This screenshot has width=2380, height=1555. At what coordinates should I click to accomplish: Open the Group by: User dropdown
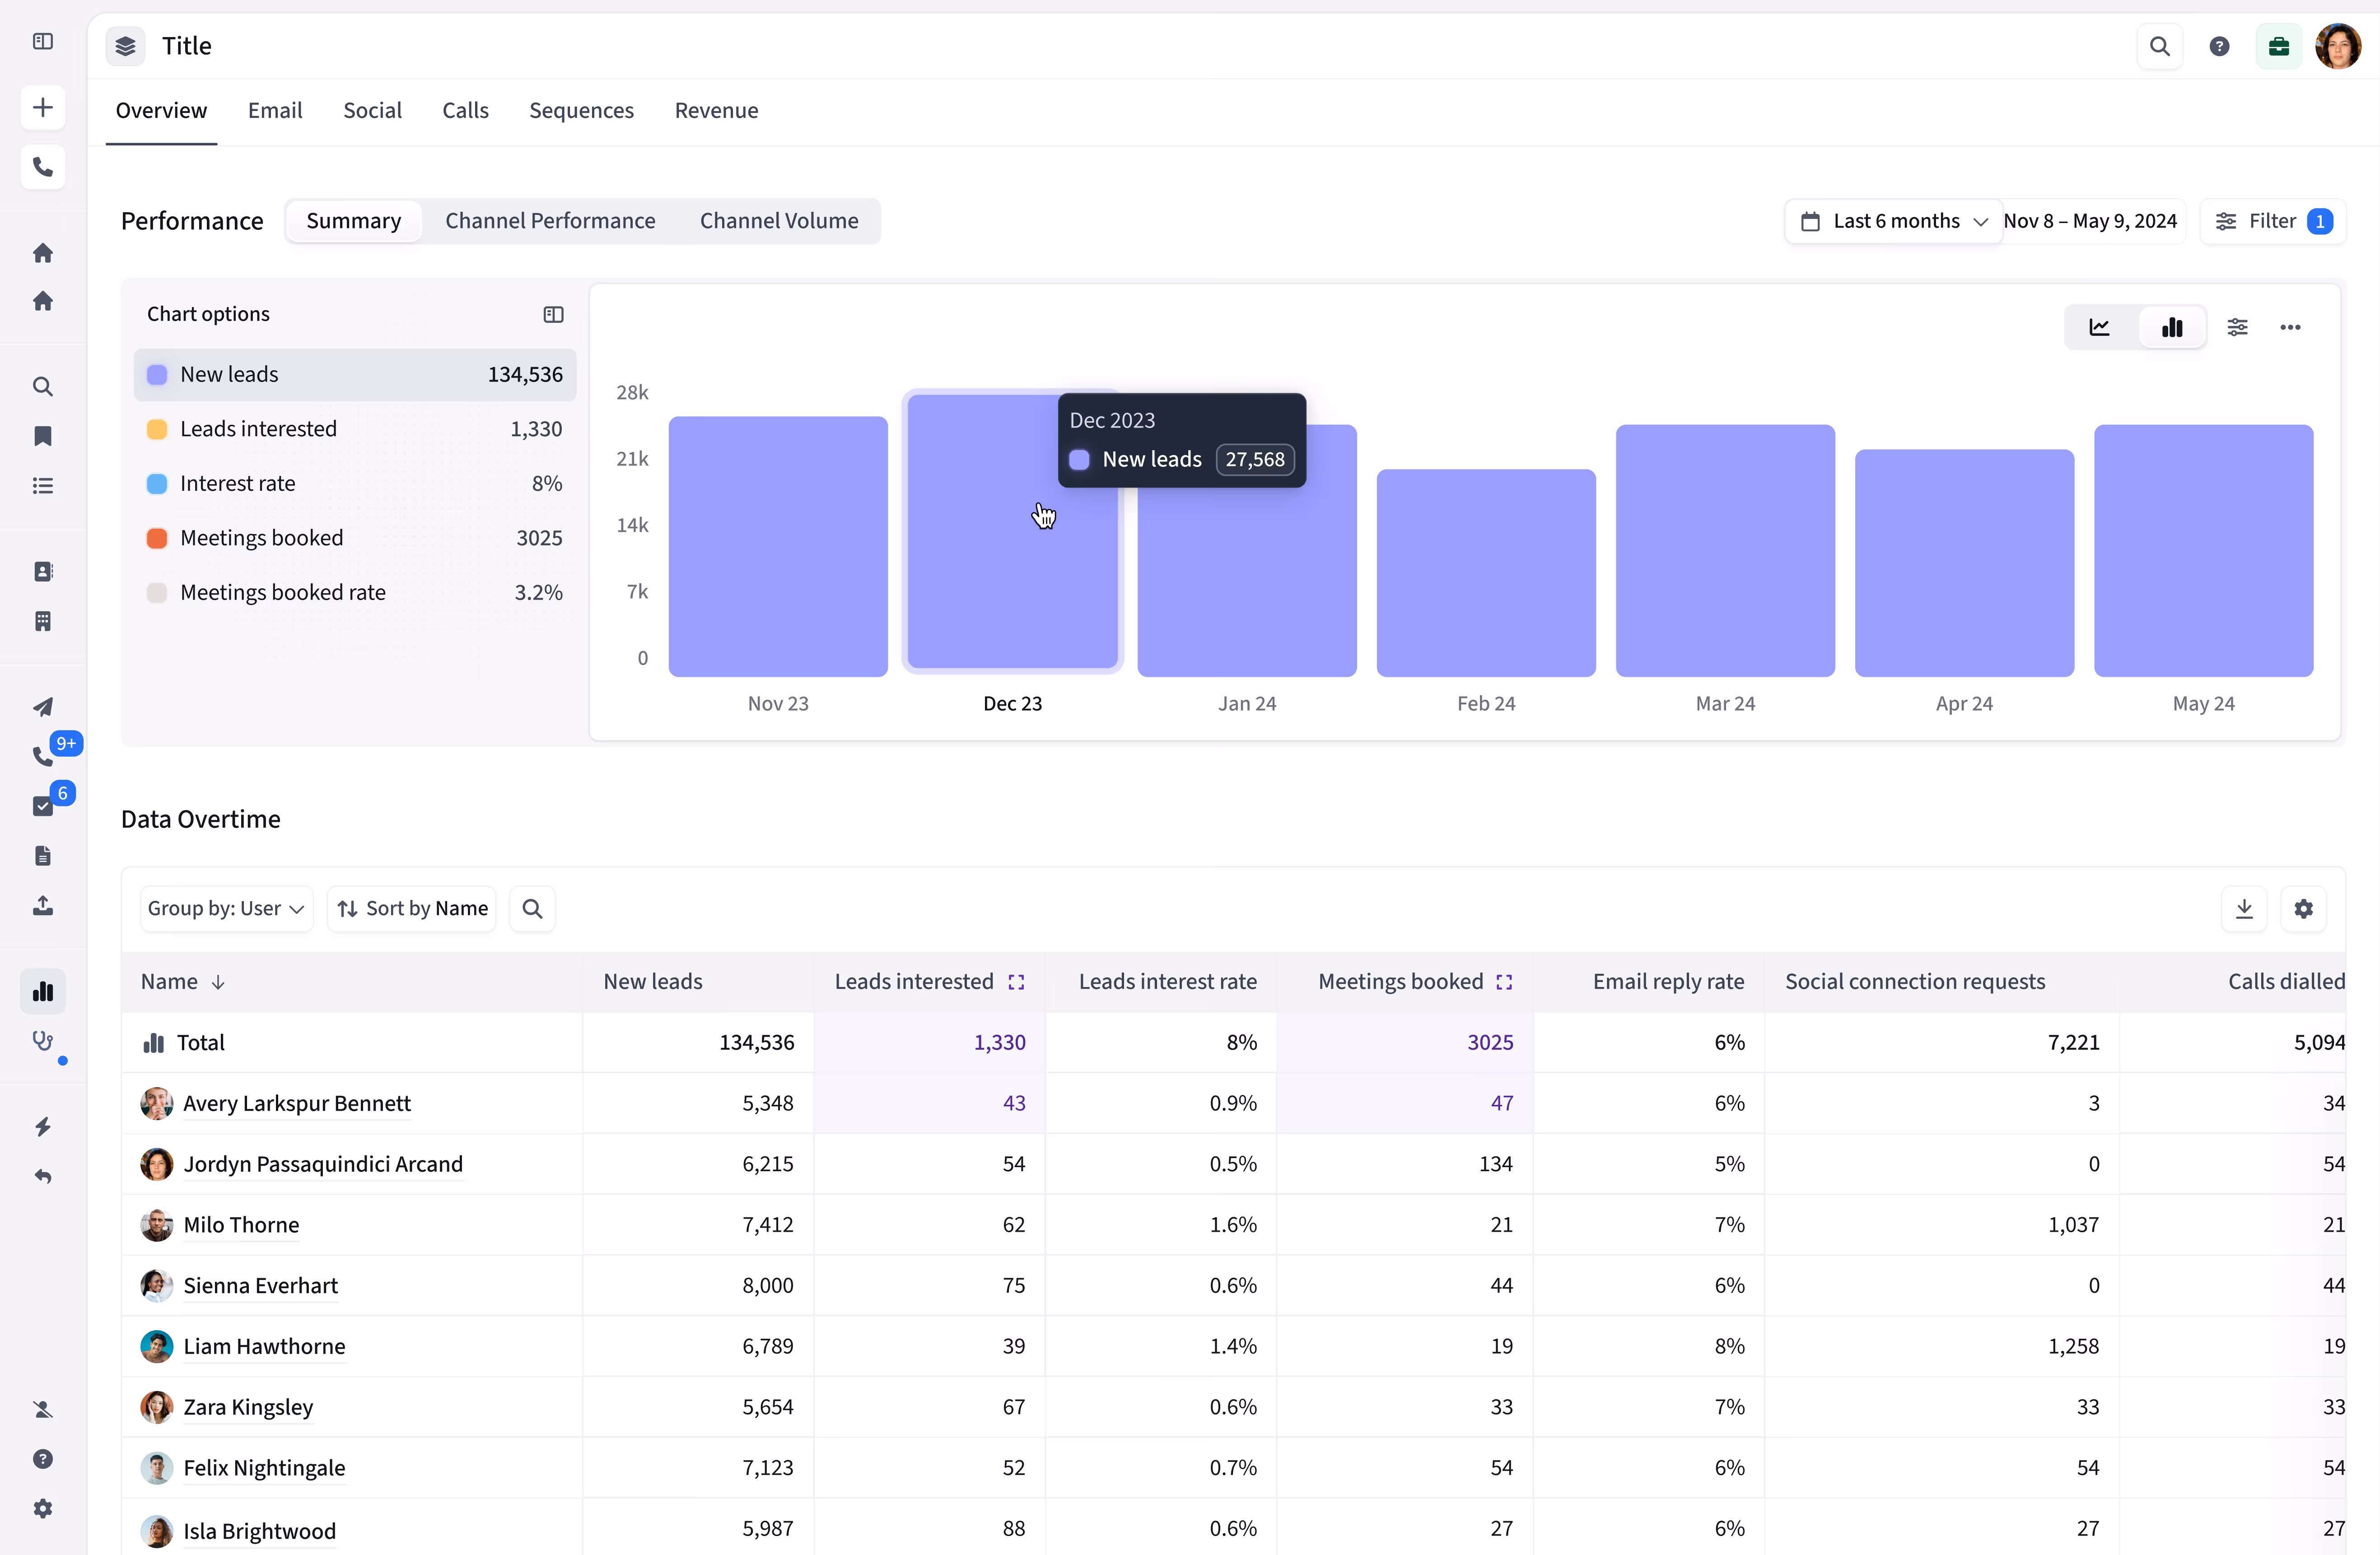click(x=227, y=909)
